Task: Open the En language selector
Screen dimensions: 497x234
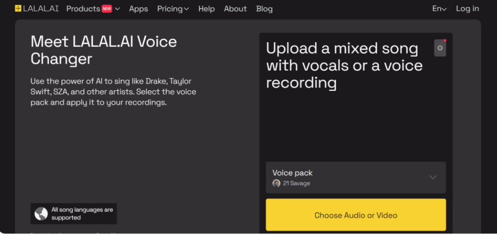Action: point(439,9)
